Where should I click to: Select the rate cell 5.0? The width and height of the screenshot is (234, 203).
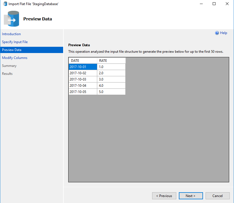click(111, 92)
